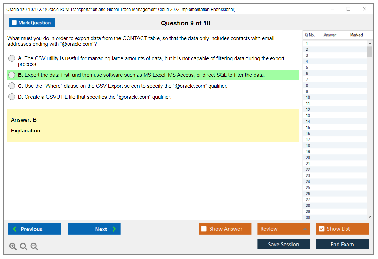Click the zoom reset magnifier icon
Screen dimensions: 378x259
pyautogui.click(x=24, y=247)
